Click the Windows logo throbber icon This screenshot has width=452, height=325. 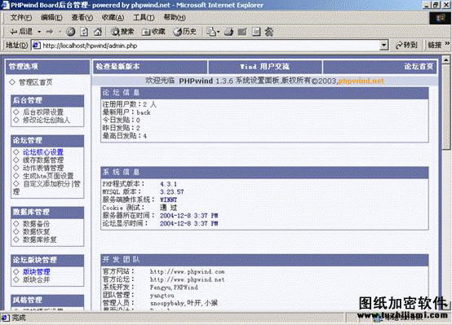pos(440,18)
